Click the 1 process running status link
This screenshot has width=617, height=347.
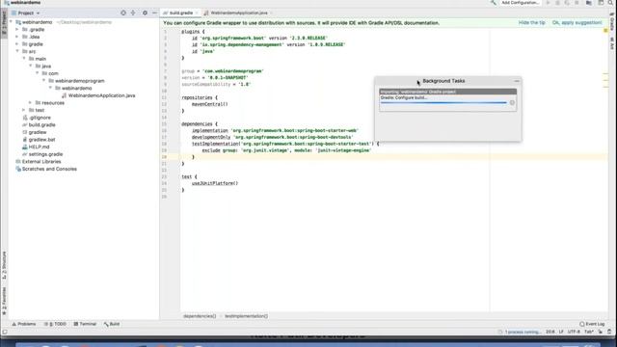(x=523, y=332)
